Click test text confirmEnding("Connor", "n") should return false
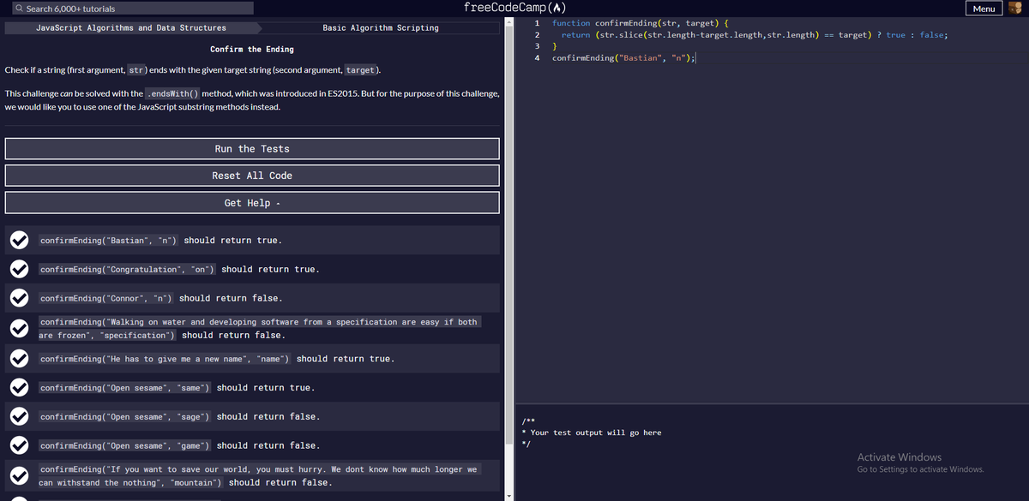Screen dimensions: 1029x501 (x=161, y=299)
